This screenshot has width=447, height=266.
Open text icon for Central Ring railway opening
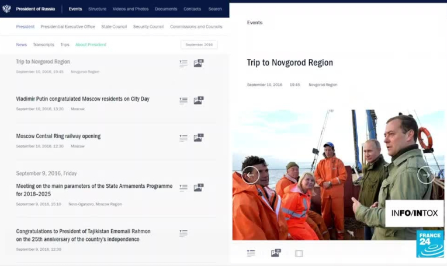183,138
